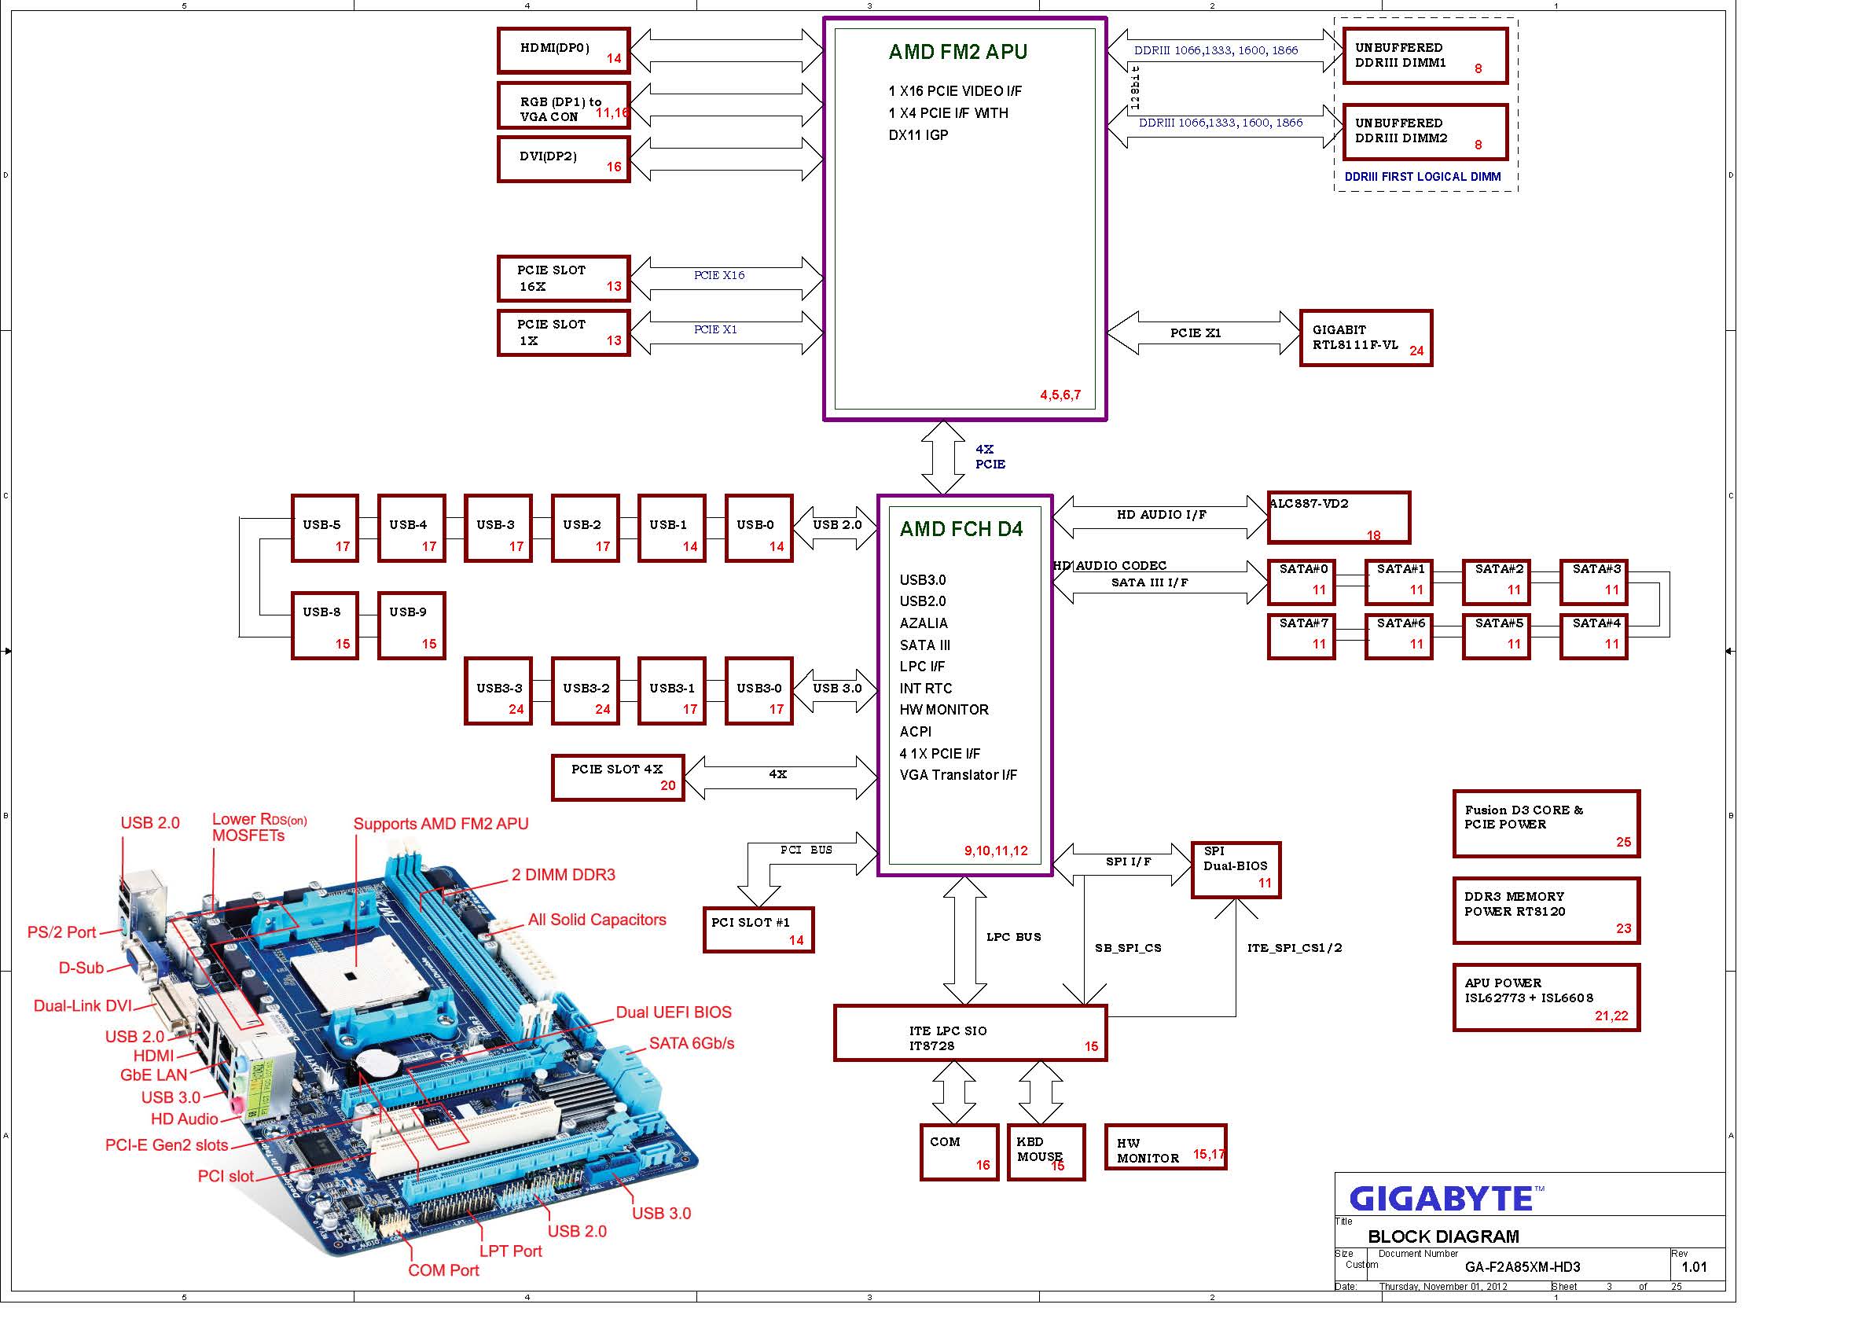Click the SATA#7 block
This screenshot has height=1319, width=1866.
click(x=1301, y=637)
